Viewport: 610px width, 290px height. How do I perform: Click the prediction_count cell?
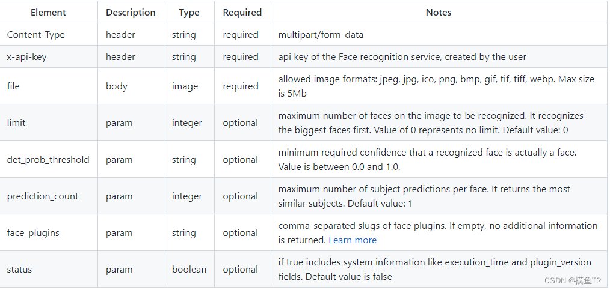(43, 196)
